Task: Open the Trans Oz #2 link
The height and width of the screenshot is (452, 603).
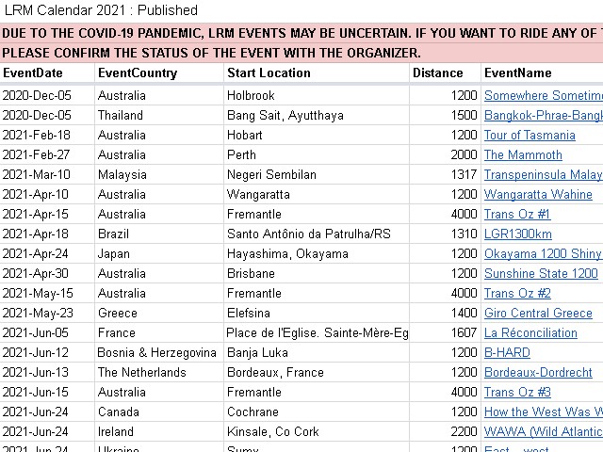Action: 517,293
